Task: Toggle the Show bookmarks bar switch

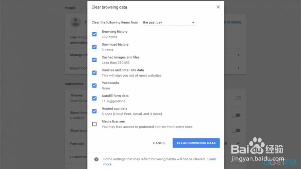Action: point(236,131)
